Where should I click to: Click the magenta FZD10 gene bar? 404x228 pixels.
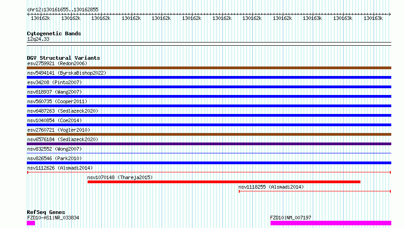pyautogui.click(x=331, y=223)
